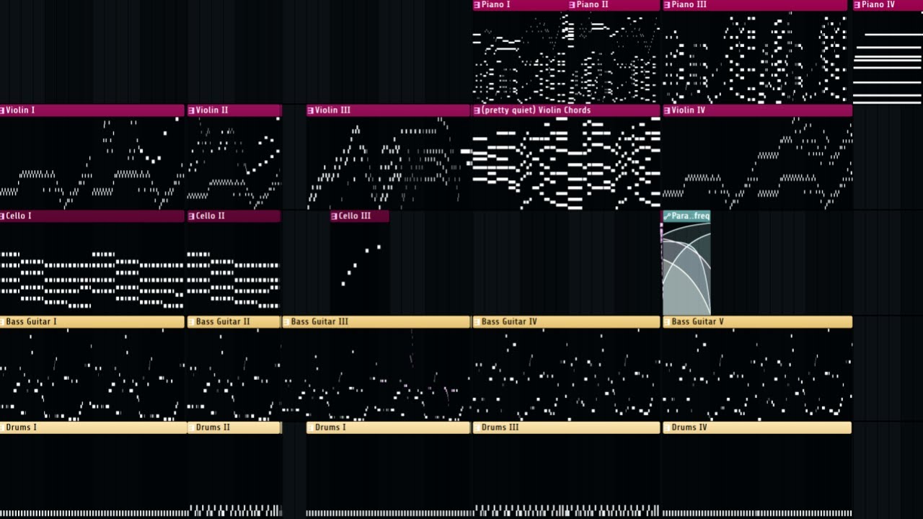Open the Drums III clip menu icon
923x519 pixels.
coord(477,427)
